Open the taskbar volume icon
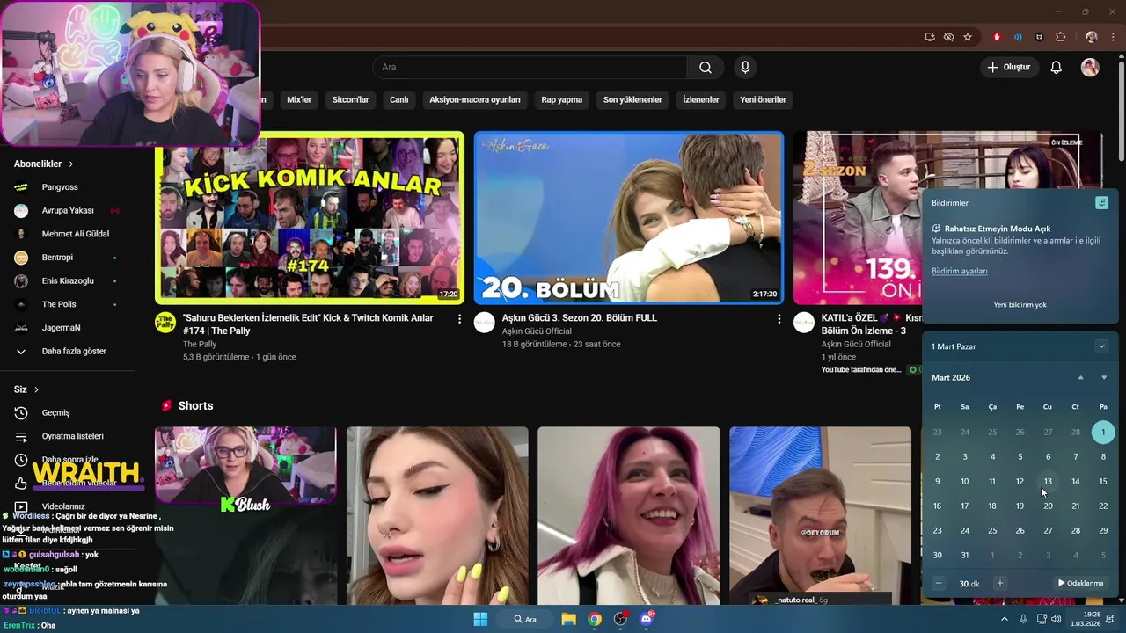The height and width of the screenshot is (633, 1126). (1057, 619)
